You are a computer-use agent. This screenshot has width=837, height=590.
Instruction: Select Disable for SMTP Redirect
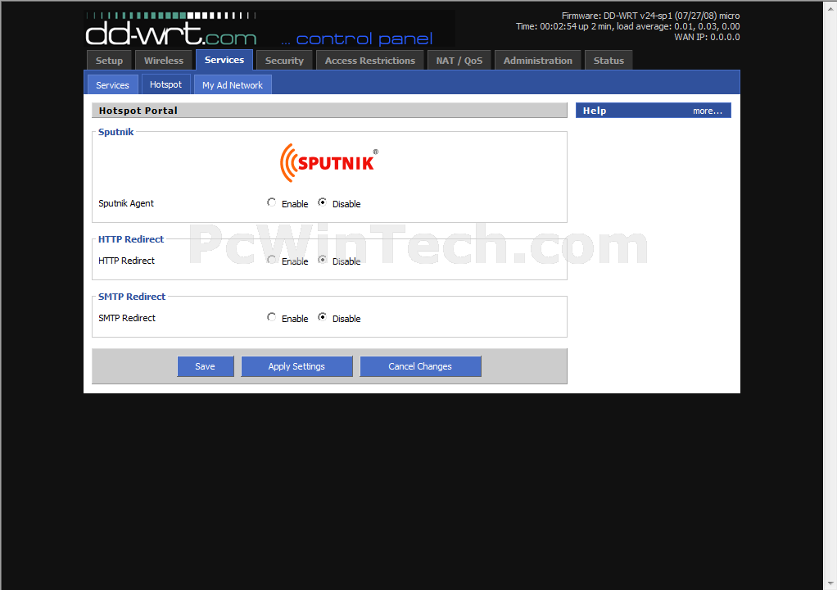point(323,317)
